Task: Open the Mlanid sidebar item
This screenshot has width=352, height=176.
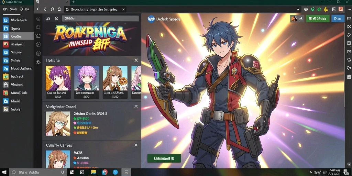Action: [x=17, y=101]
